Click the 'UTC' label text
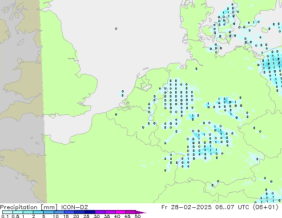Screen dimensions: 282x218 tap(243, 207)
